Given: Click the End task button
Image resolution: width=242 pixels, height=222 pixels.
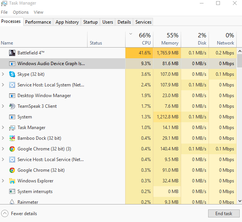Looking at the screenshot, I should point(224,214).
